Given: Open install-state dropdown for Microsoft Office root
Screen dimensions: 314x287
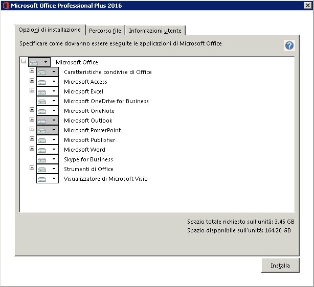Looking at the screenshot, I should pos(39,62).
